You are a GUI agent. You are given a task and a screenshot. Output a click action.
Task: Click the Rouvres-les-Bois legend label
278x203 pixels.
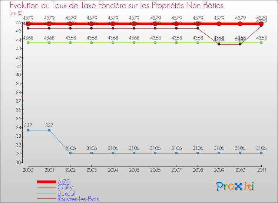click(78, 199)
